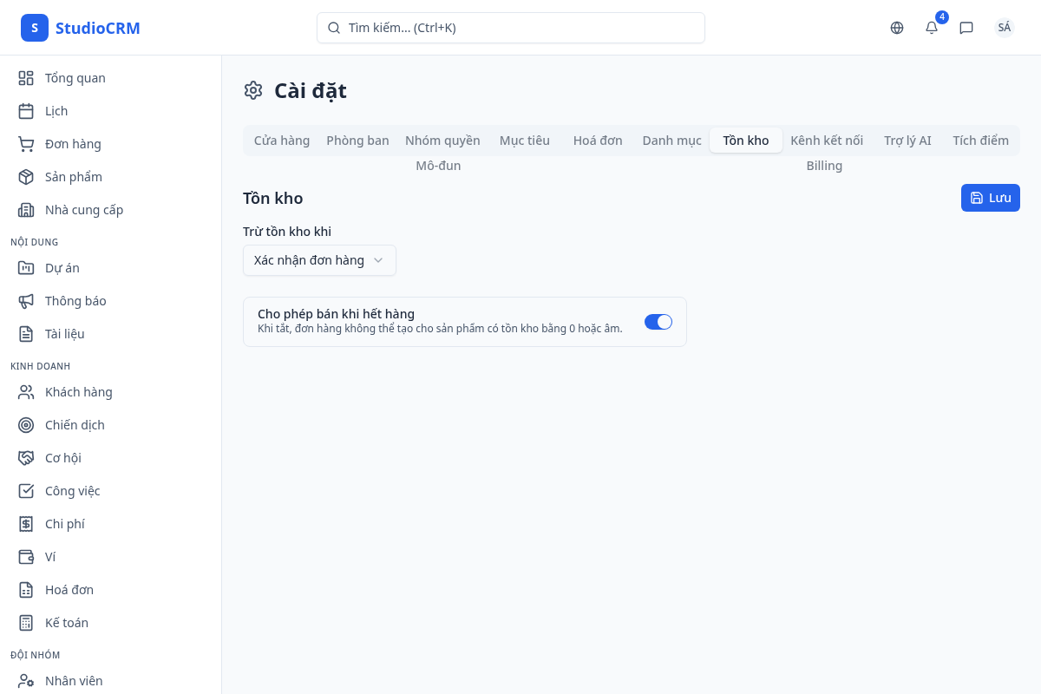Go to Khách hàng in sidebar
The image size is (1041, 694).
coord(78,392)
